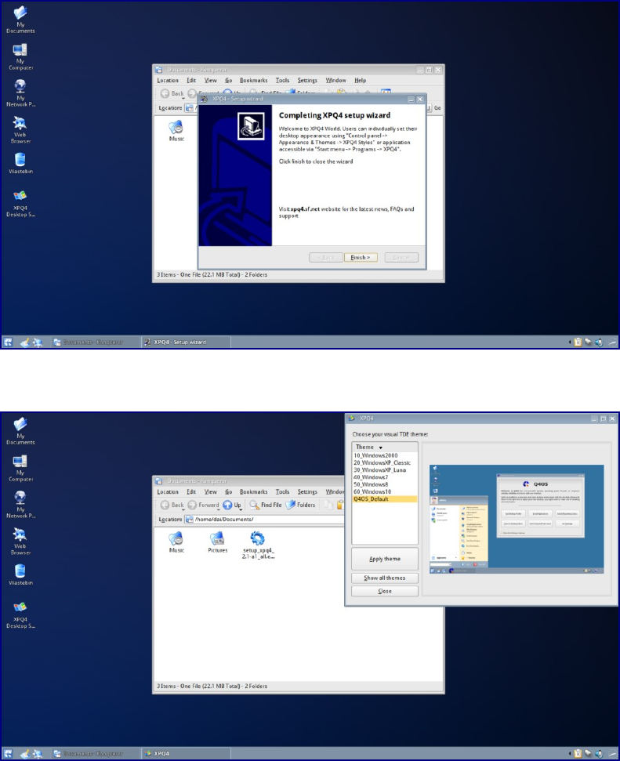Select 40_Windows7 theme

pos(371,477)
